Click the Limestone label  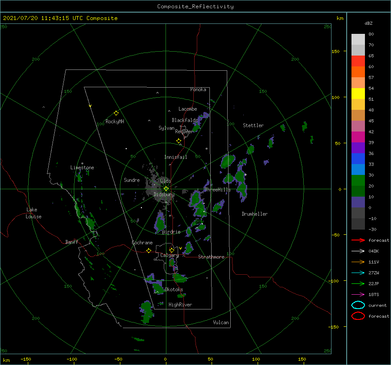click(x=82, y=168)
